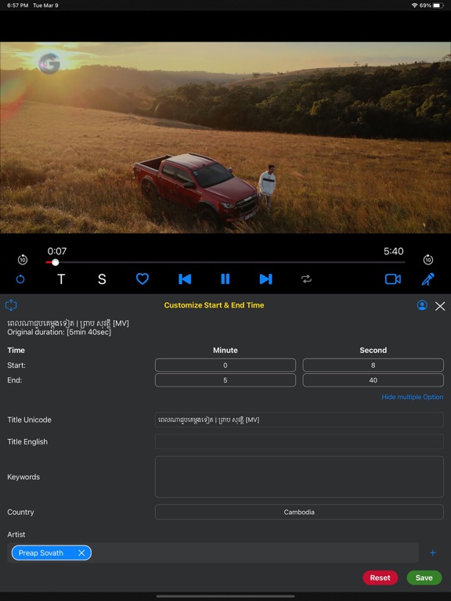The width and height of the screenshot is (451, 601).
Task: Skip to previous track
Action: click(x=185, y=279)
